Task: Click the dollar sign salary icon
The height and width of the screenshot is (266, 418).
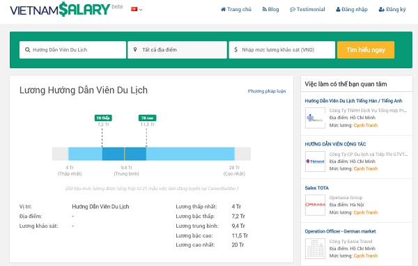Action: tap(235, 49)
